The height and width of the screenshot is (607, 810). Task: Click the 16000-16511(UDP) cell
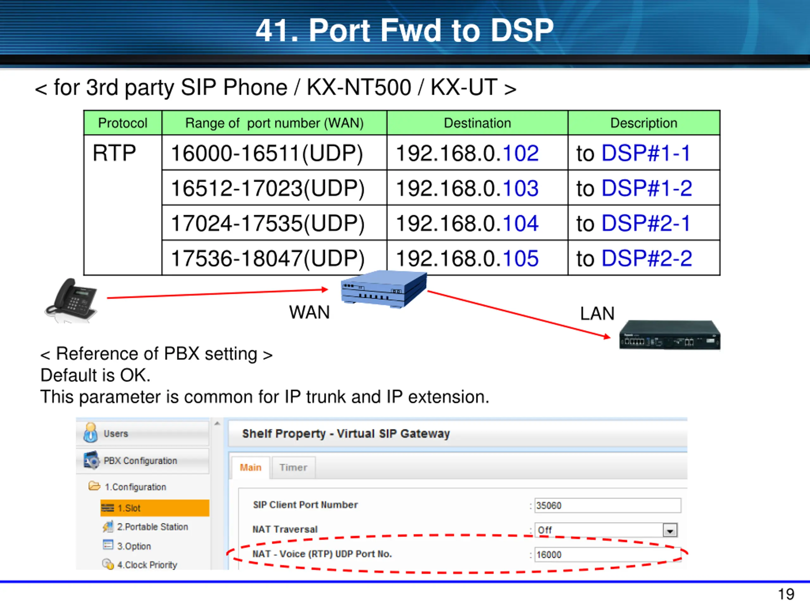point(274,153)
